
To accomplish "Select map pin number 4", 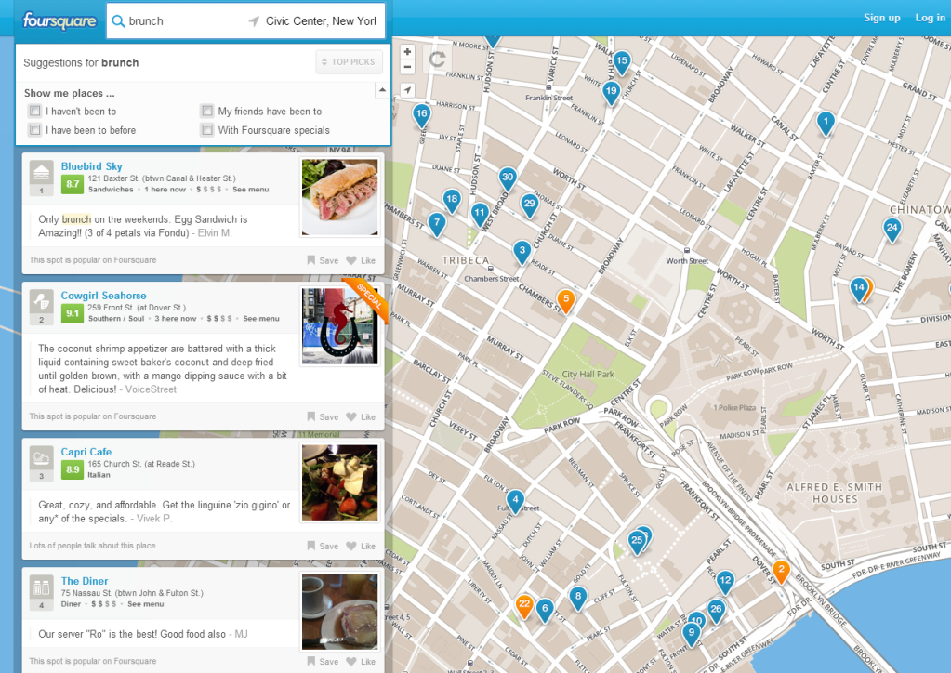I will 516,502.
